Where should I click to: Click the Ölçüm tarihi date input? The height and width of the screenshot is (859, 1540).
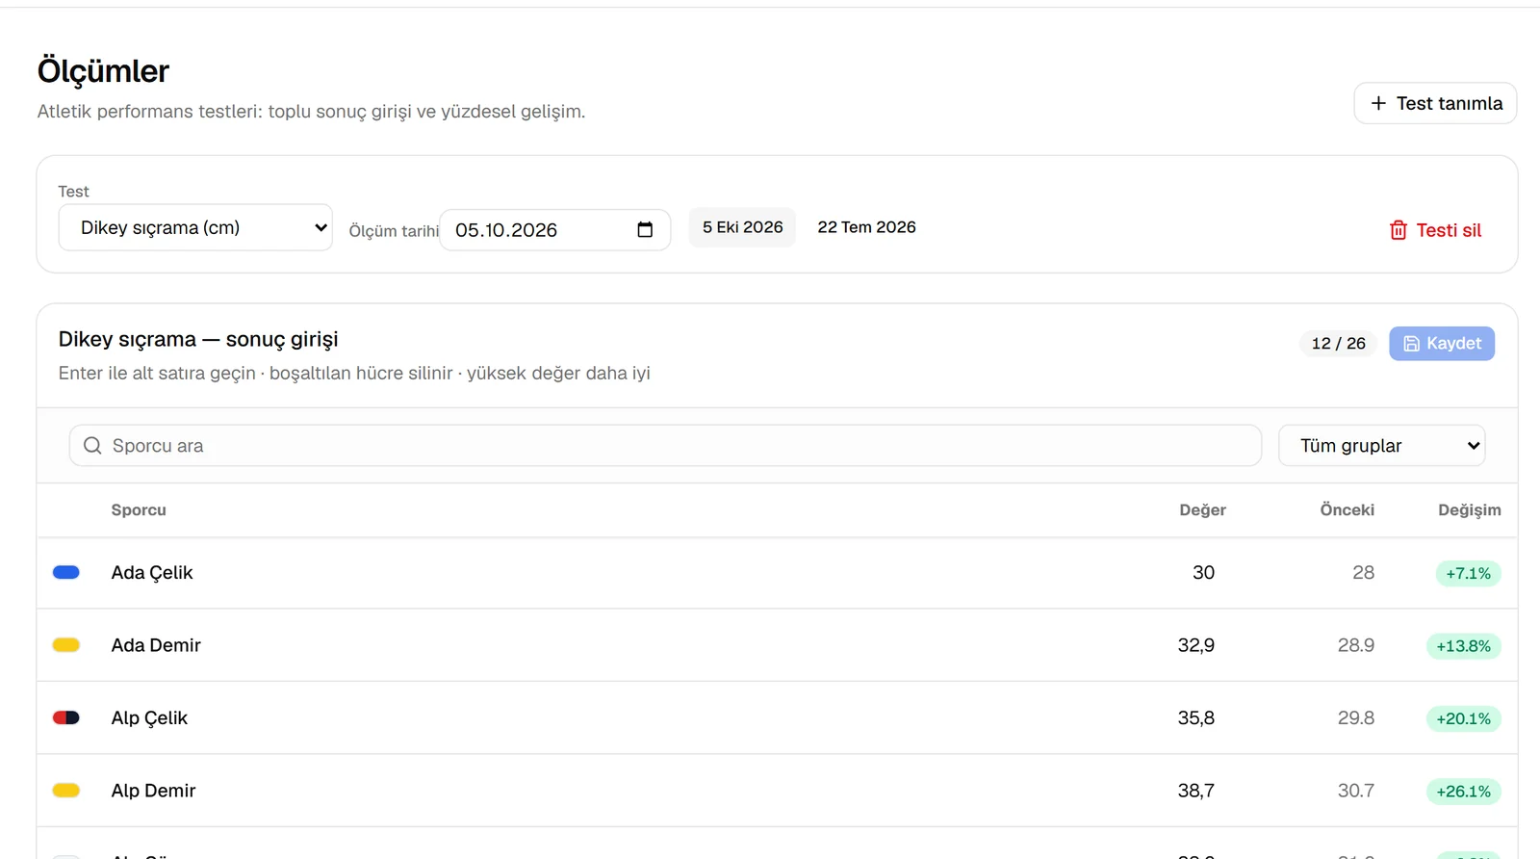(x=555, y=230)
